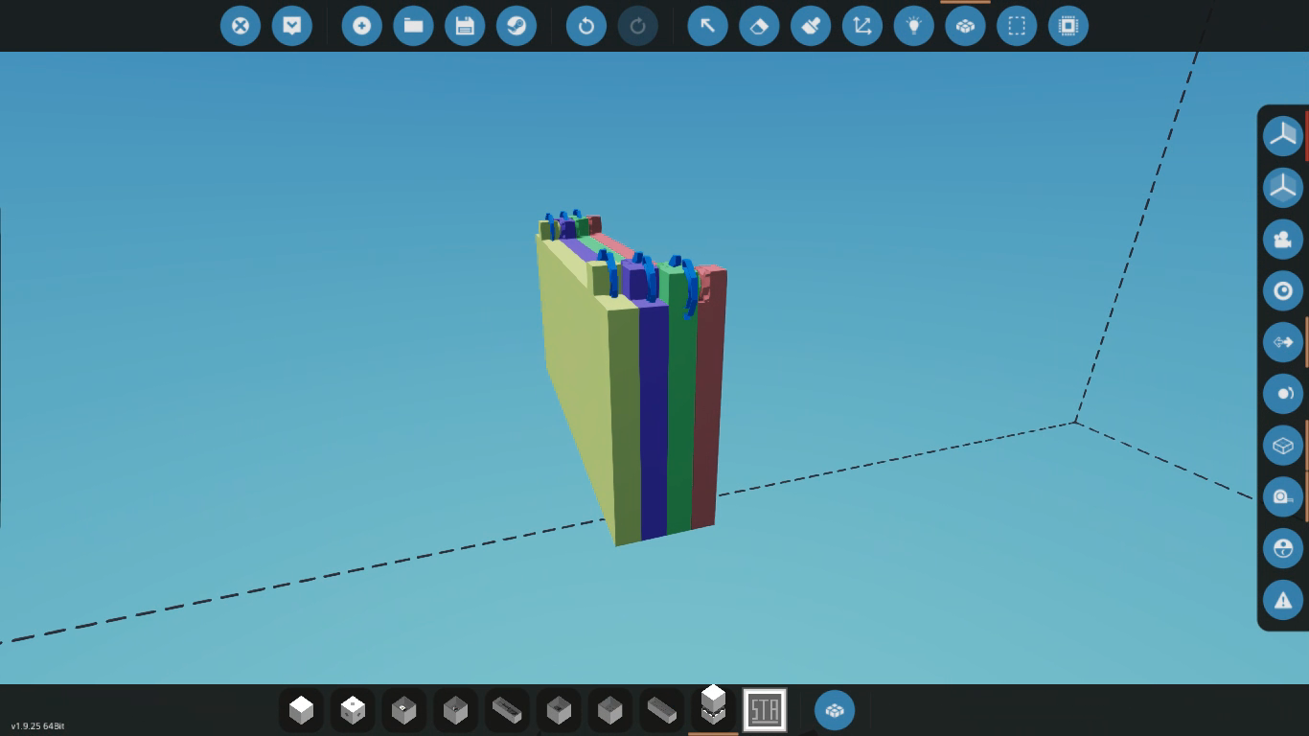Undo the last action

(x=586, y=26)
